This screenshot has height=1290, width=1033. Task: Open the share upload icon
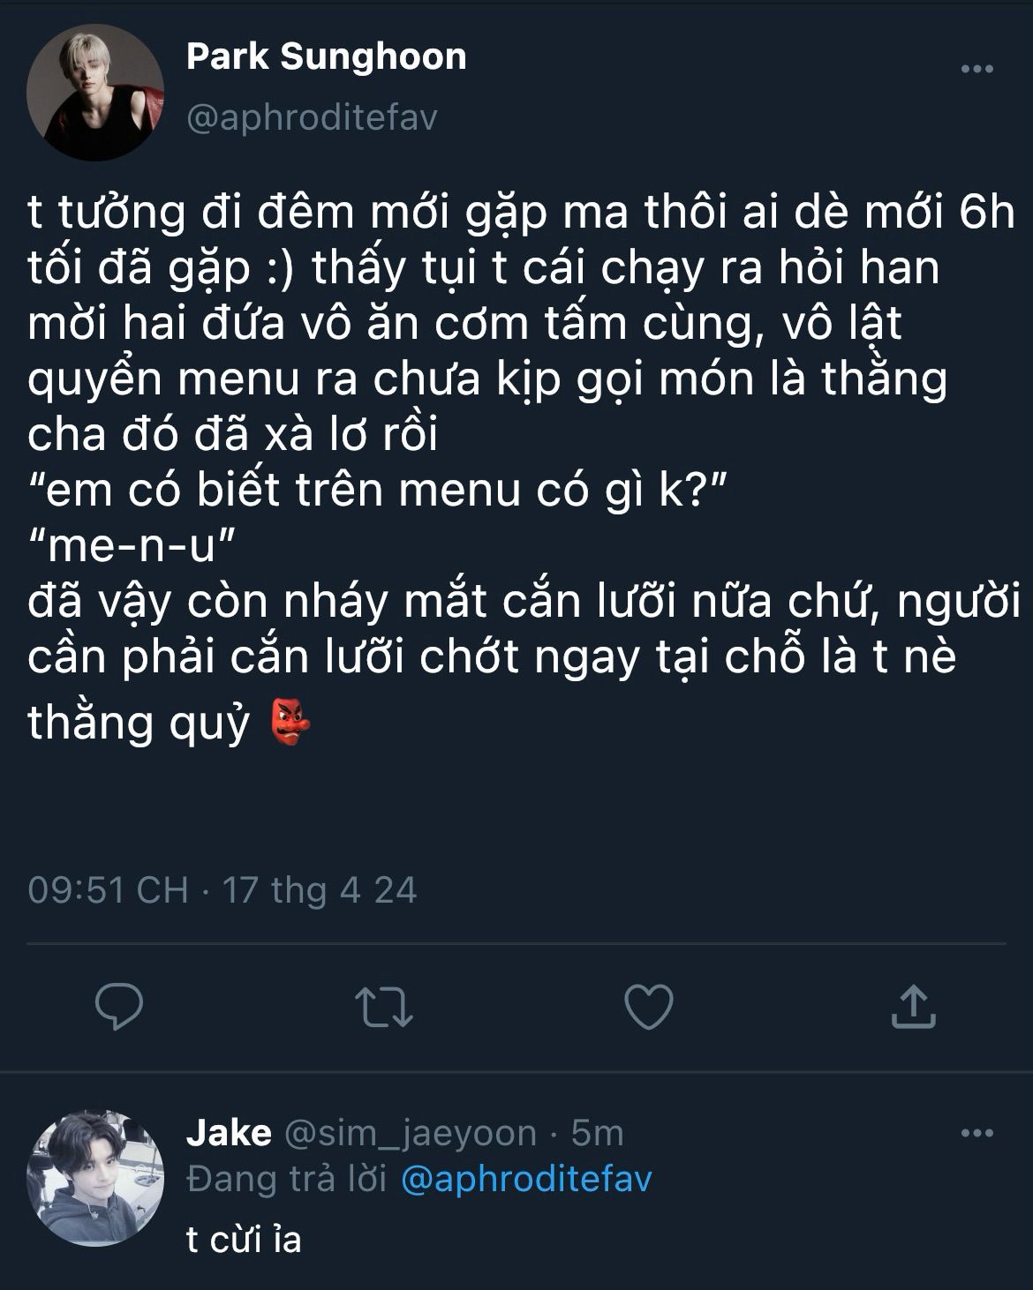(913, 1007)
